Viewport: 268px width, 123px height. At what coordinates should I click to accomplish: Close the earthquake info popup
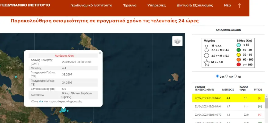100,53
